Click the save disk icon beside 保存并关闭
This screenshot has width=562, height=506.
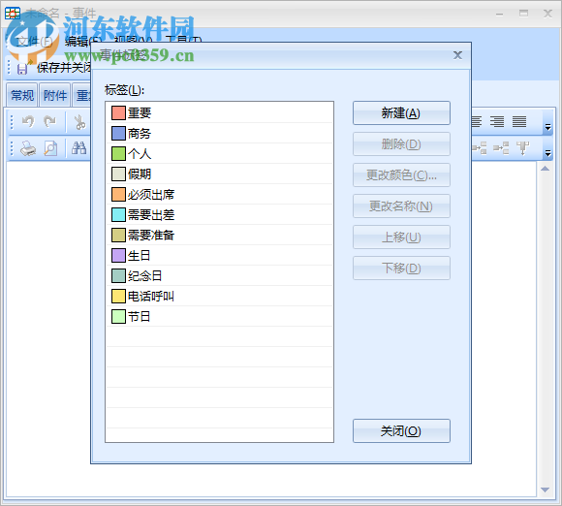pos(22,69)
